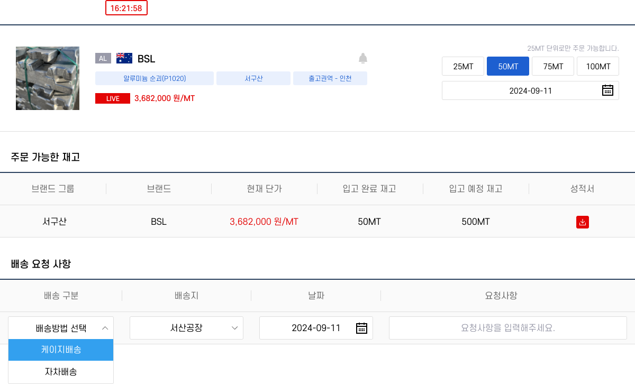Click the 서구산 origin tag
Screen dimensions: 635x384
[253, 78]
